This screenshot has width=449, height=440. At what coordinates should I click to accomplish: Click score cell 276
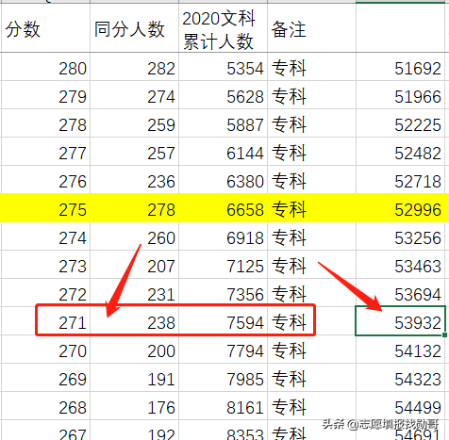[x=45, y=180]
